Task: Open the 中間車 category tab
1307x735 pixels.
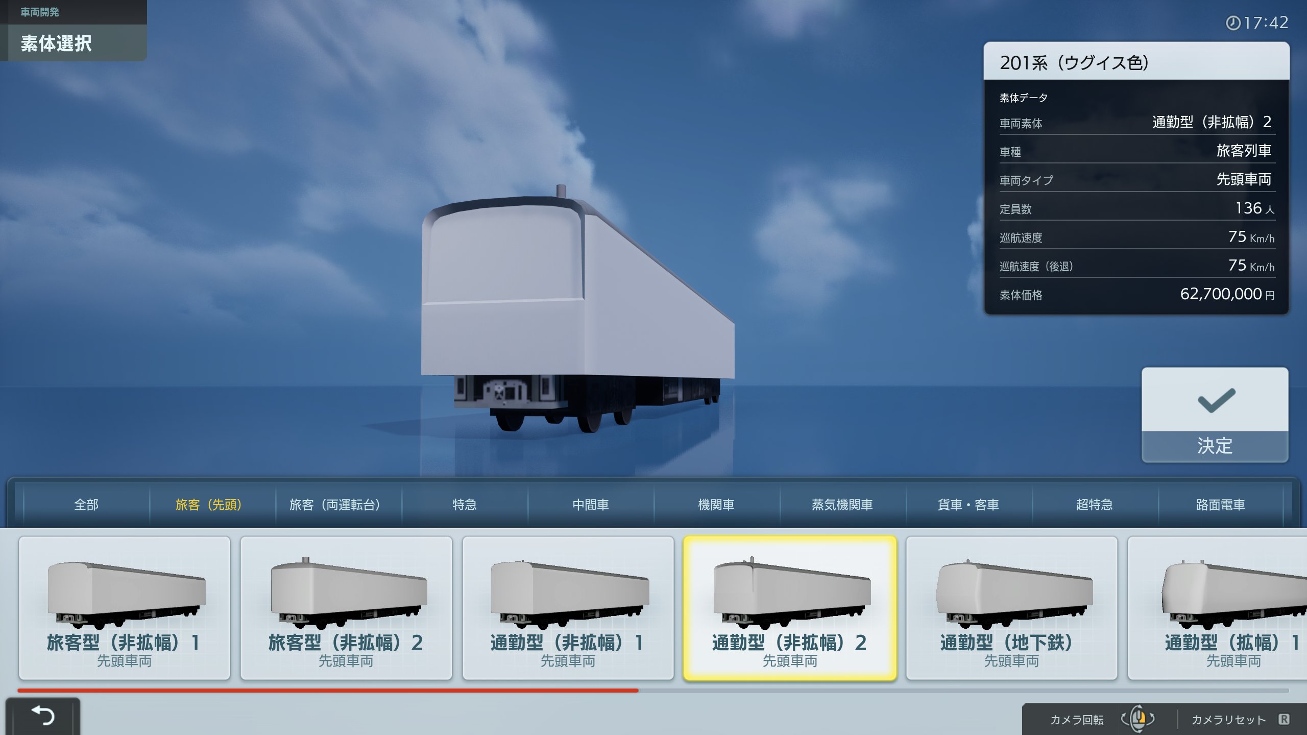Action: click(590, 505)
